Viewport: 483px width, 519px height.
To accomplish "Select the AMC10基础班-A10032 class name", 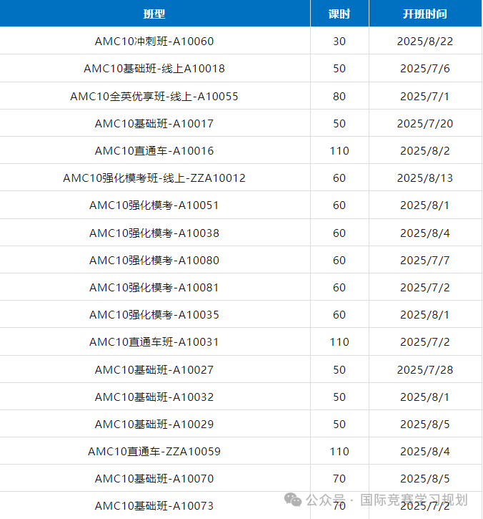I will pos(154,397).
